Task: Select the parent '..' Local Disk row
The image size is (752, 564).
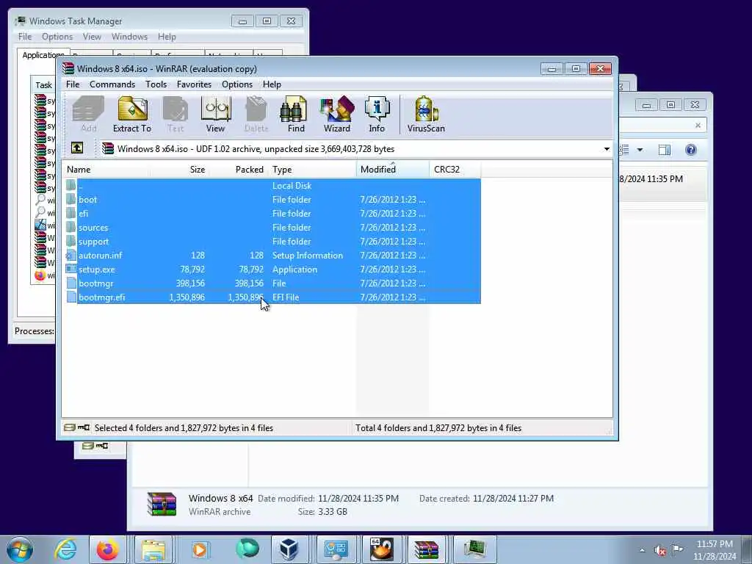Action: [x=272, y=186]
